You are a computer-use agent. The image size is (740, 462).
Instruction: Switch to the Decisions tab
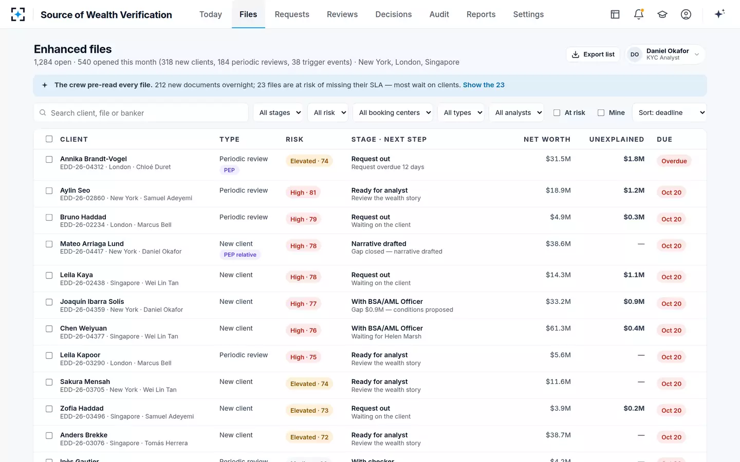pos(394,14)
